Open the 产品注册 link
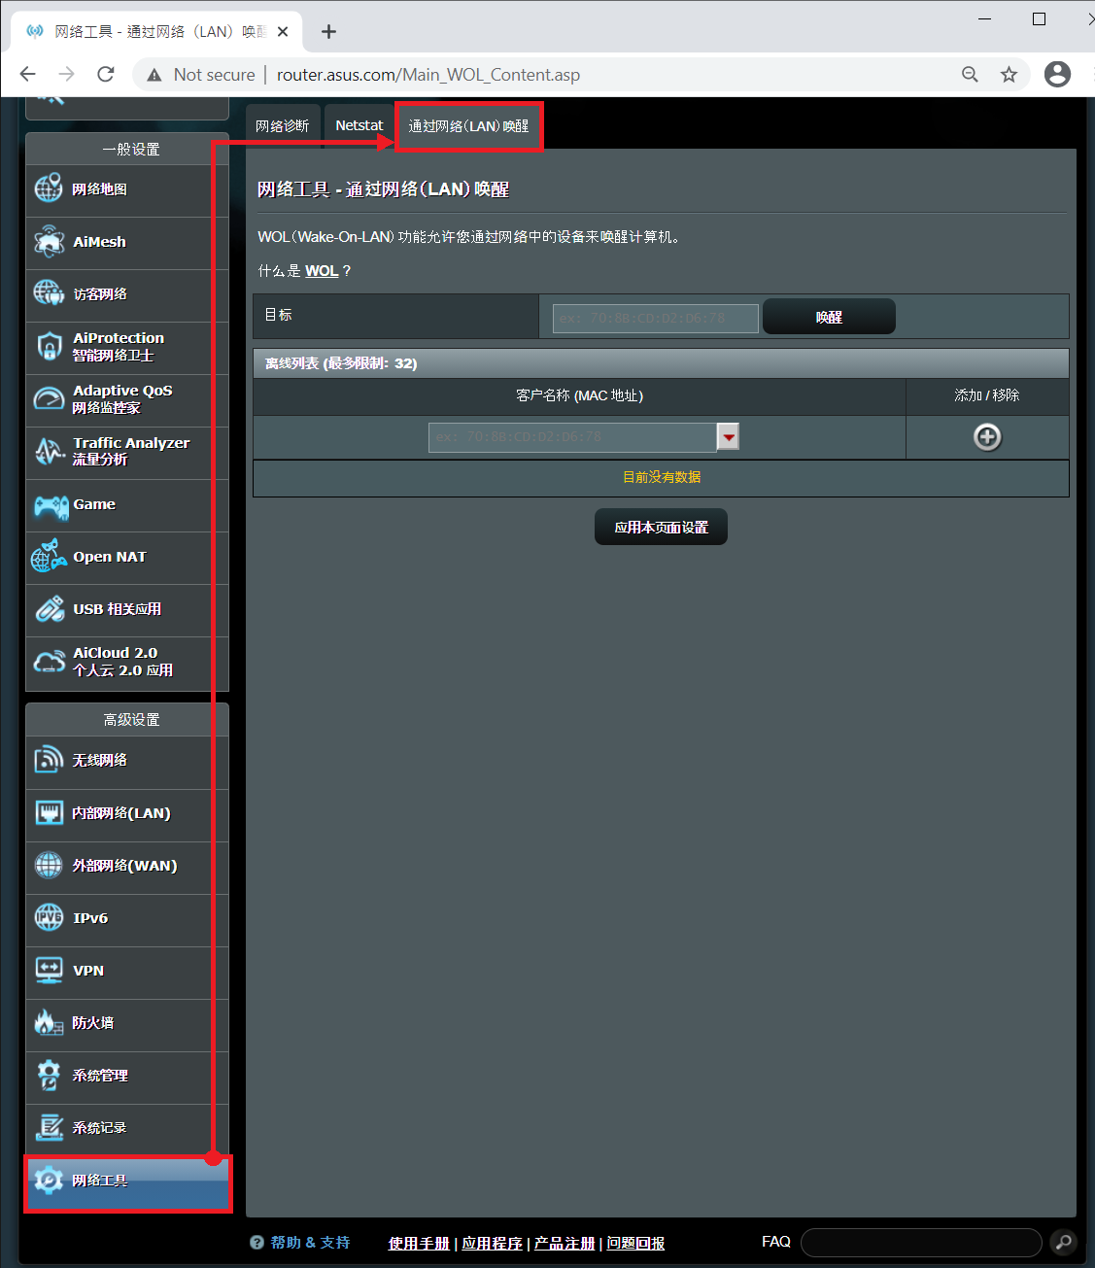 tap(565, 1243)
